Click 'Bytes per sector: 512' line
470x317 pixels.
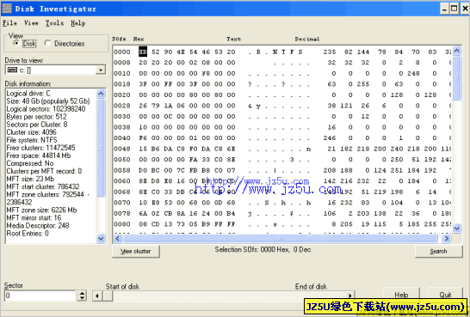pyautogui.click(x=36, y=117)
